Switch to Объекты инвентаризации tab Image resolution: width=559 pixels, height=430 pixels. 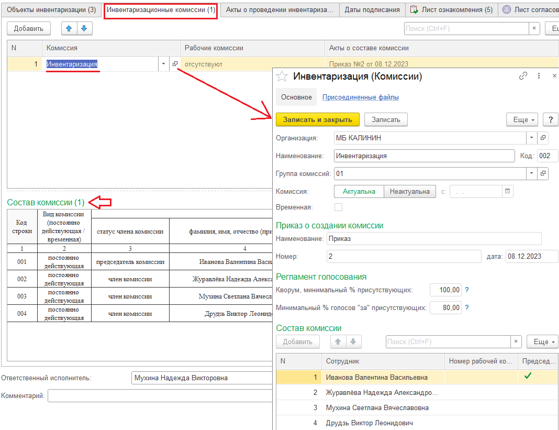click(x=51, y=9)
